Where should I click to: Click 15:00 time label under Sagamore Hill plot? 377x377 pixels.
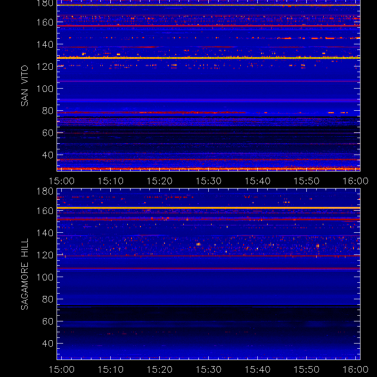(62, 369)
